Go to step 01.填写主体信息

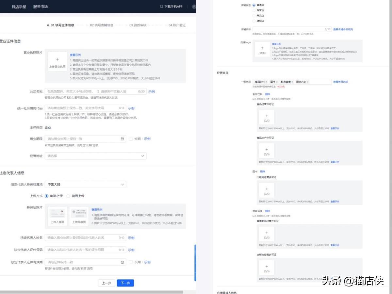(62, 25)
